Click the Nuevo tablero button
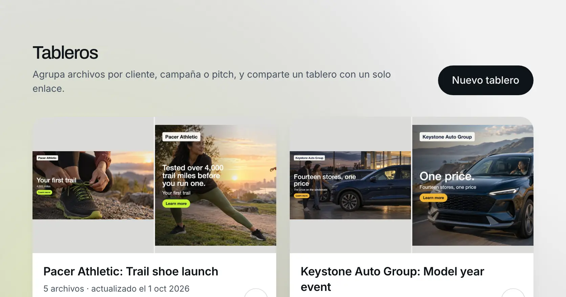Screen dimensions: 566x297 click(x=485, y=80)
